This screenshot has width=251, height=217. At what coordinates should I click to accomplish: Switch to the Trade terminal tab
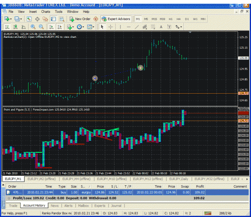[x=13, y=206]
